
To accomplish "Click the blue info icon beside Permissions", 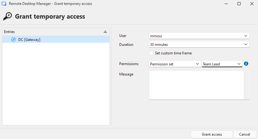I will 246,64.
